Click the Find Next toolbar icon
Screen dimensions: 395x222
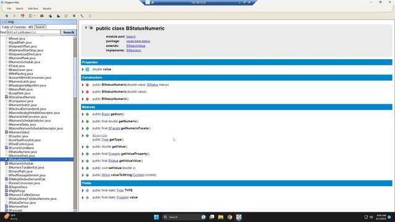tap(58, 16)
